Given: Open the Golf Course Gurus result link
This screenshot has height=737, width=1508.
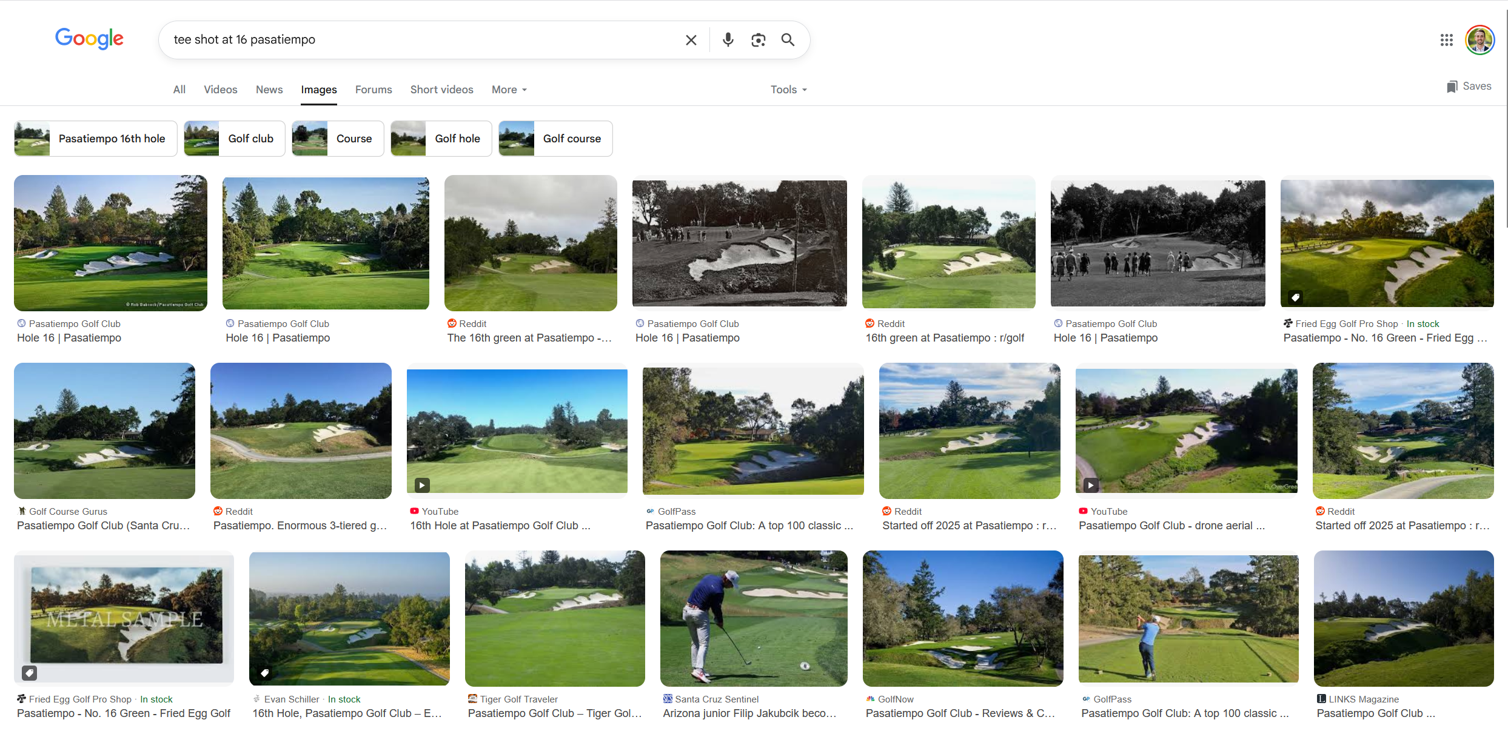Looking at the screenshot, I should (104, 525).
